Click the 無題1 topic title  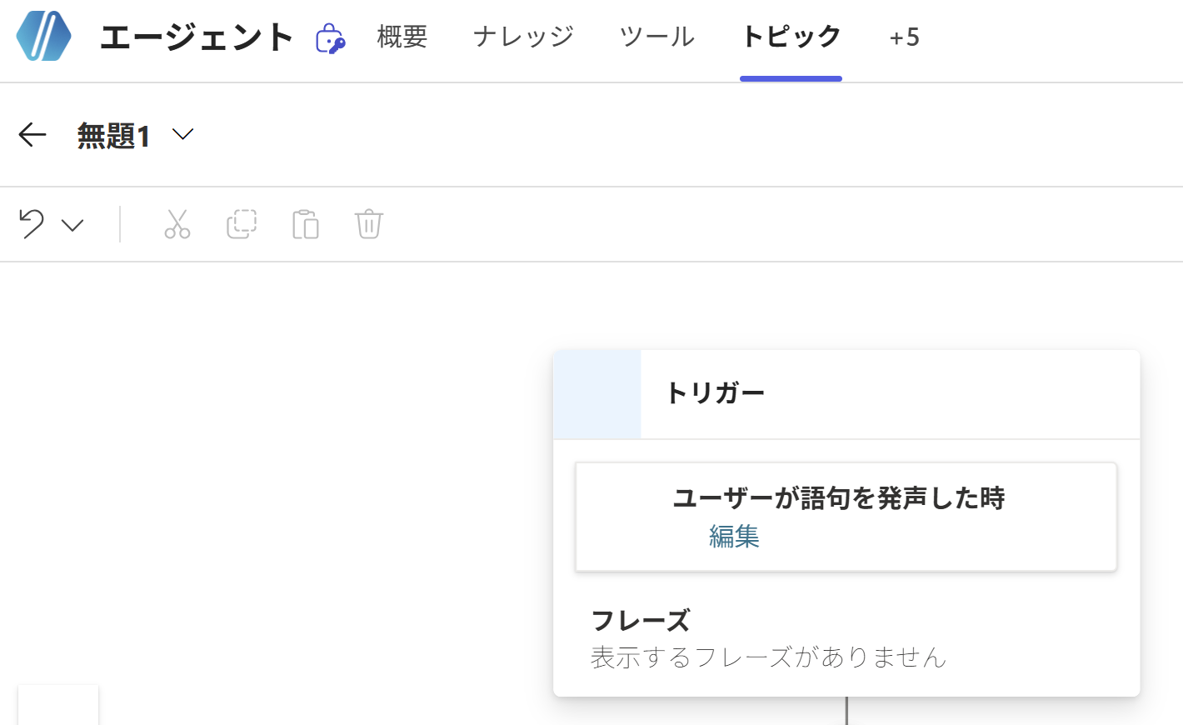click(113, 135)
